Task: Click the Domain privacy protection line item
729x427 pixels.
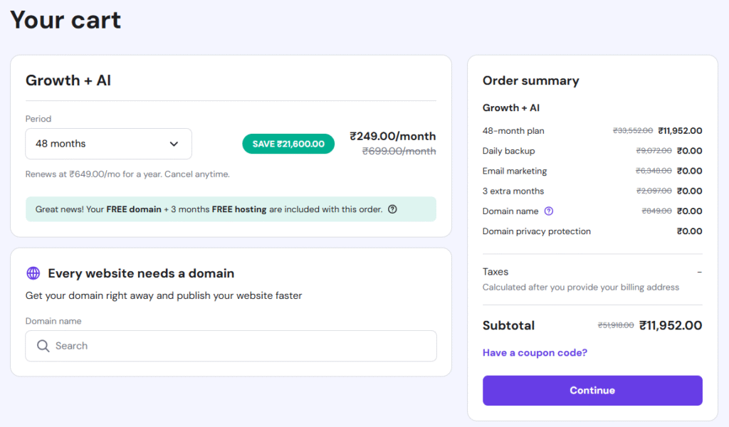Action: pyautogui.click(x=536, y=231)
